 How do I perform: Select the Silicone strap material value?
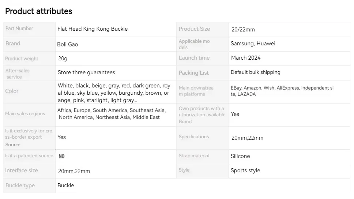(240, 156)
